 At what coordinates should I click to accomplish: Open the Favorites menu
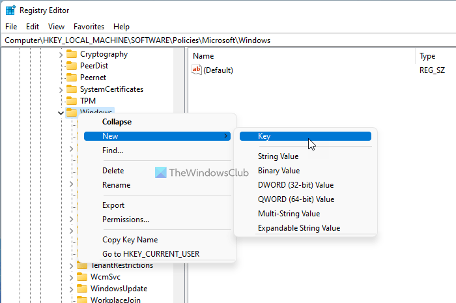click(x=89, y=27)
